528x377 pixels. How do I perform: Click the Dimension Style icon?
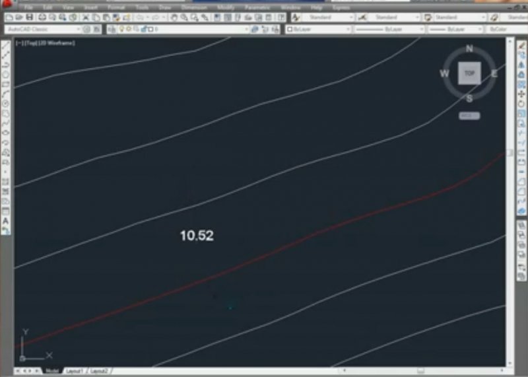click(x=362, y=17)
